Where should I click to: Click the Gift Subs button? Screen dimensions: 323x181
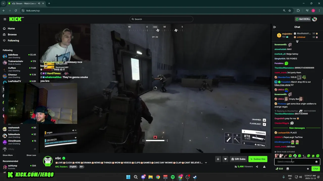238,159
